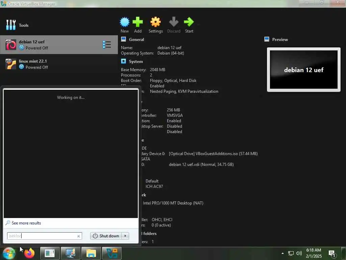
Task: Click the Working on it... message
Action: tap(71, 97)
